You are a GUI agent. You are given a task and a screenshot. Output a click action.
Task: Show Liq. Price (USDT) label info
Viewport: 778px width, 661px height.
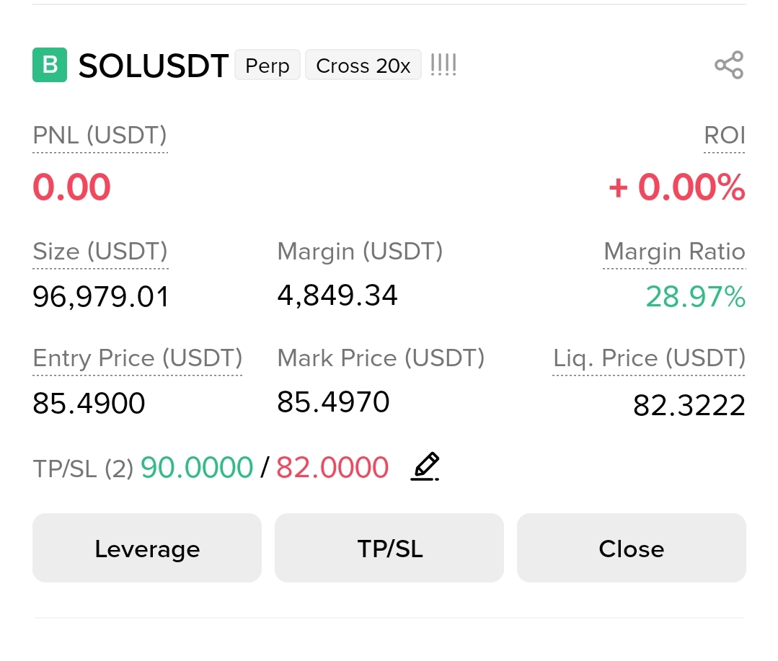click(649, 358)
